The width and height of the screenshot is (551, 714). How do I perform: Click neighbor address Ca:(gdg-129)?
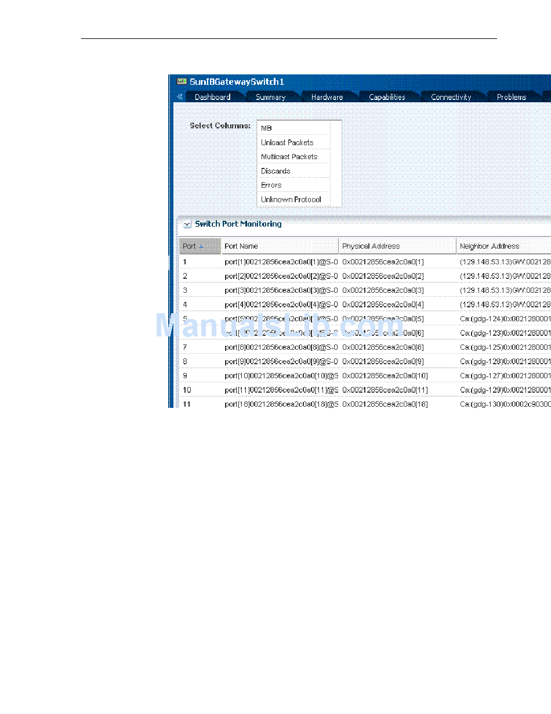[x=505, y=390]
